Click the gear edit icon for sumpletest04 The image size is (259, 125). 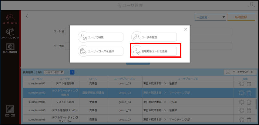point(242,102)
